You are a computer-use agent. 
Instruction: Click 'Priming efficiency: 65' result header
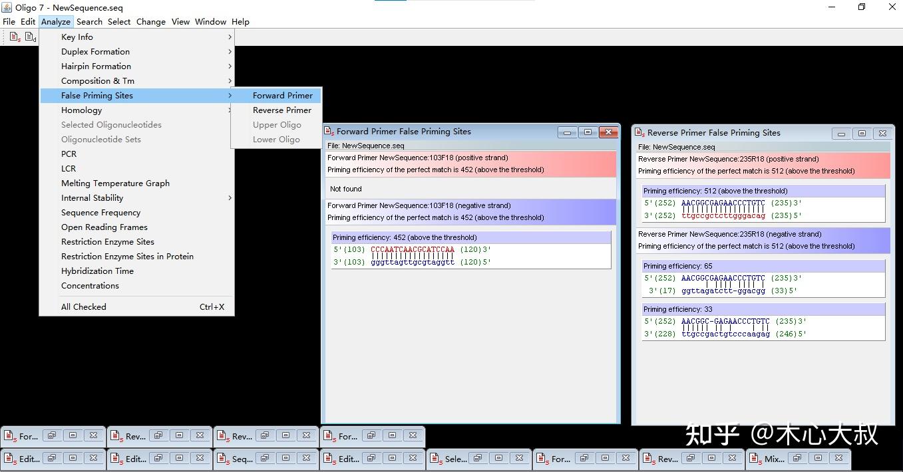tap(764, 266)
